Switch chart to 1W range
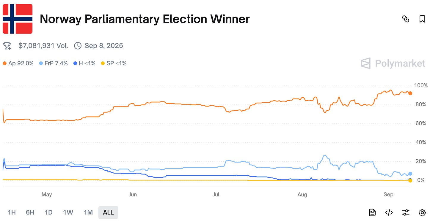 click(x=68, y=212)
